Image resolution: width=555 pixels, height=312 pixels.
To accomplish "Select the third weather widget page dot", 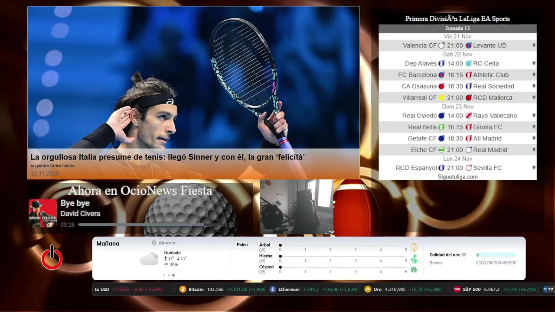I will pyautogui.click(x=173, y=275).
